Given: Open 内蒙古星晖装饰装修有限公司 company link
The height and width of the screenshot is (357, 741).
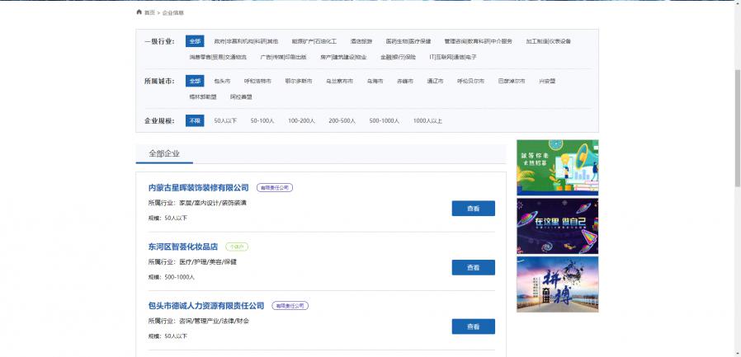Looking at the screenshot, I should coord(198,188).
